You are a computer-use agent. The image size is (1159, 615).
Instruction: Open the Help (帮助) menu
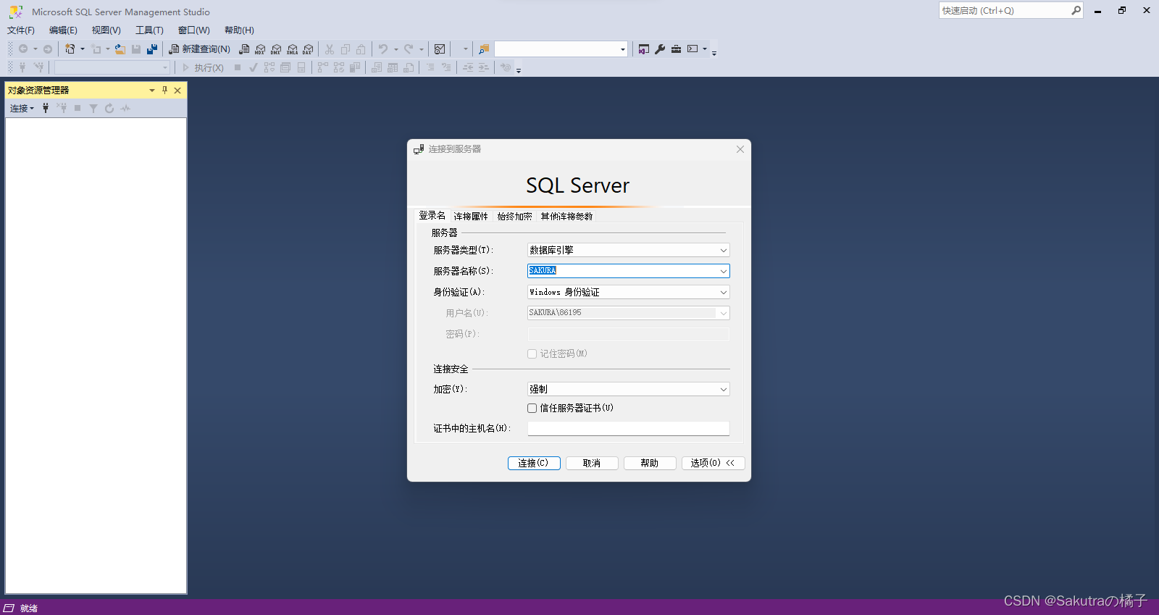[x=239, y=30]
